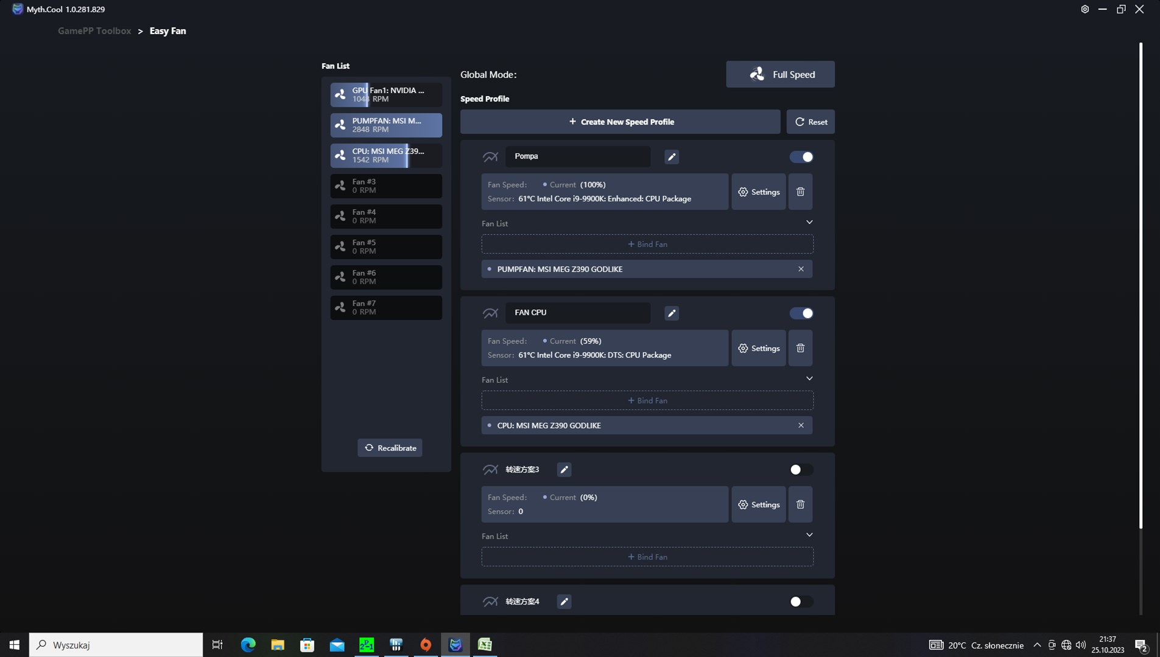Remove PUMPFAN binding with the X icon
Image resolution: width=1160 pixels, height=657 pixels.
(x=801, y=269)
